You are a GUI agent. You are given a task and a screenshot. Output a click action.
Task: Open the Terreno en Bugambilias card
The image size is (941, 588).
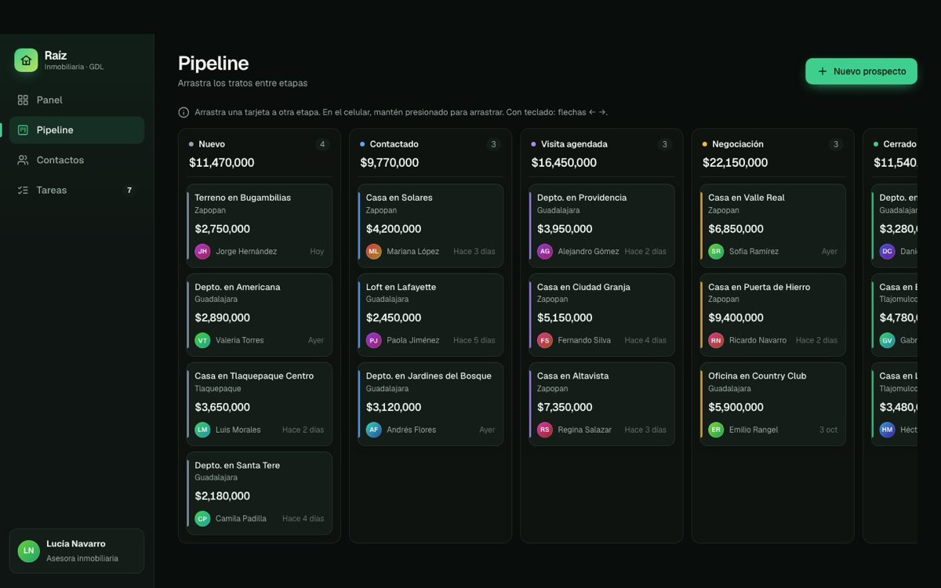(260, 226)
